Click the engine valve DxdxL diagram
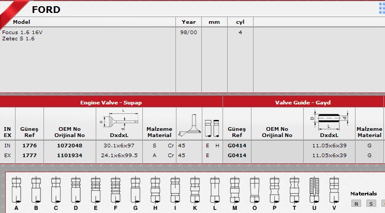The image size is (385, 213). click(119, 119)
